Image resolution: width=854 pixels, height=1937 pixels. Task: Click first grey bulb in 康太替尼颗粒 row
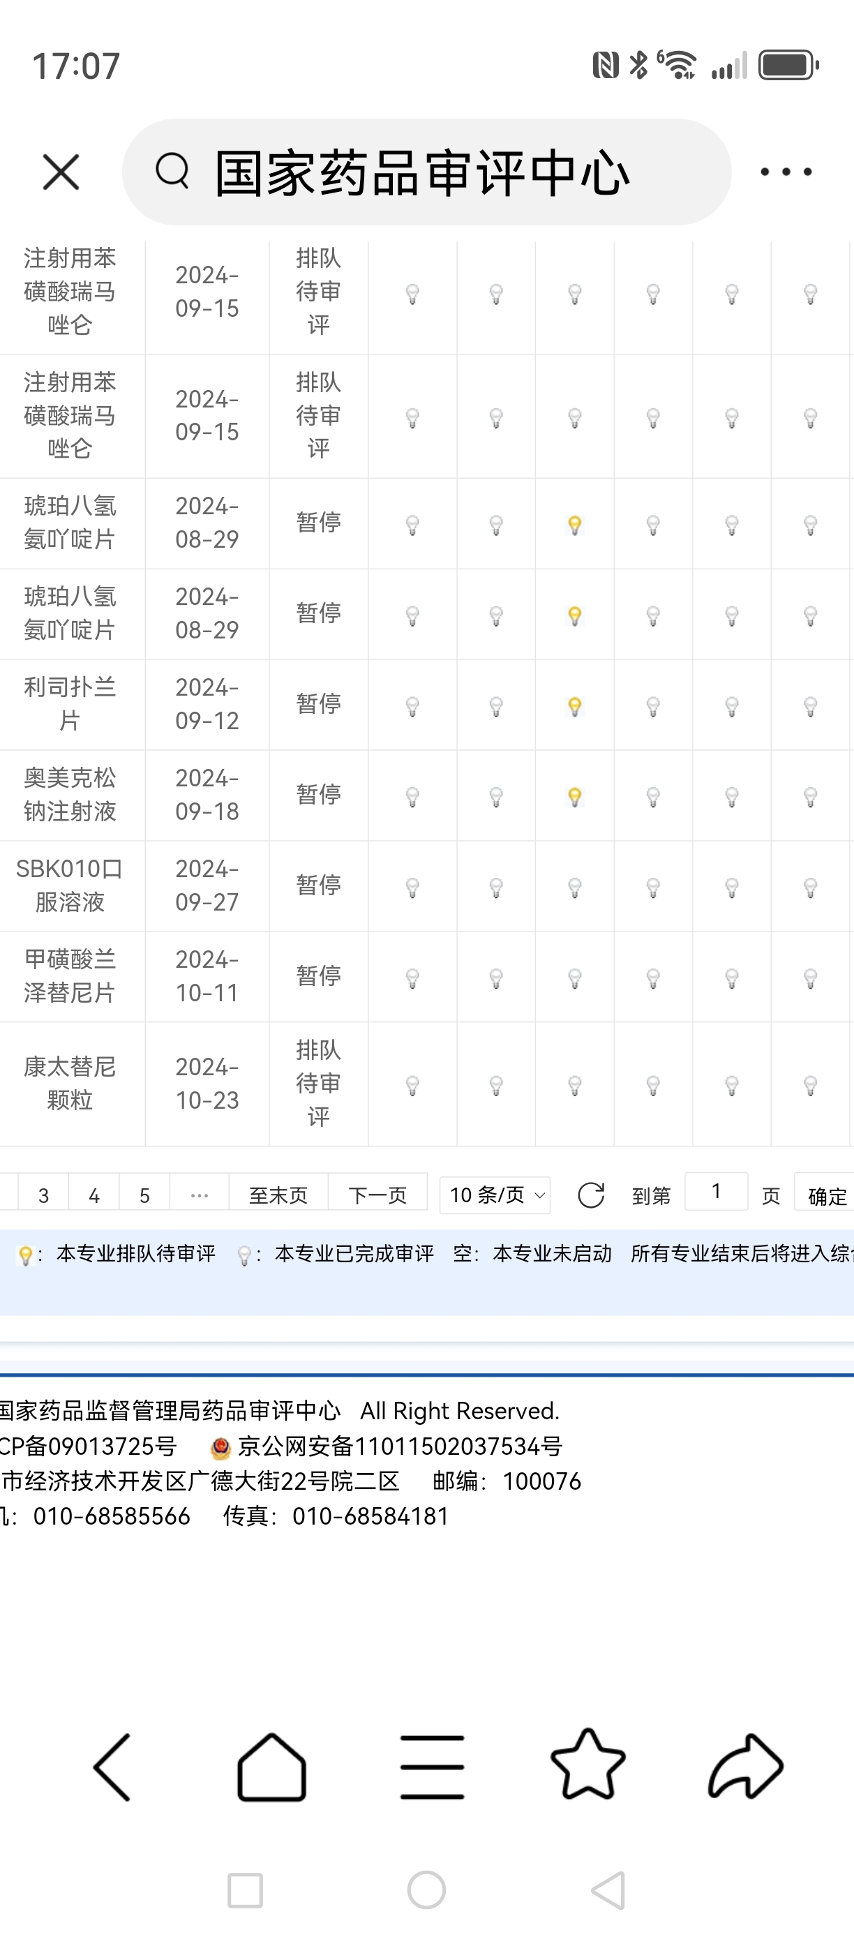pyautogui.click(x=412, y=1085)
